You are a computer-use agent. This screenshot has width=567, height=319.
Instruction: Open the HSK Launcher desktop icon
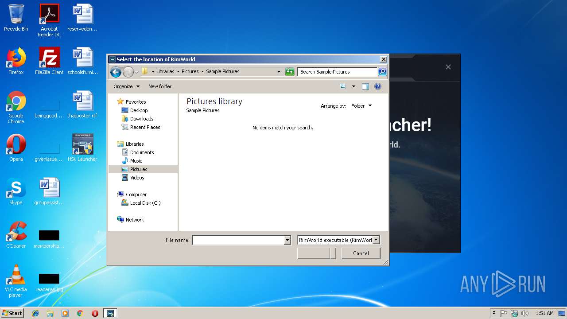(82, 148)
